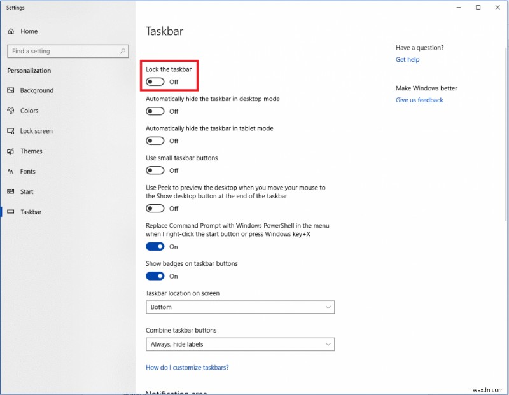Open Colors settings via palette icon
The height and width of the screenshot is (395, 509).
11,111
